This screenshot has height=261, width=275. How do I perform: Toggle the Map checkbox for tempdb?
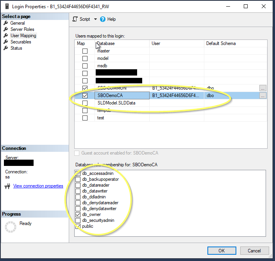(x=85, y=110)
